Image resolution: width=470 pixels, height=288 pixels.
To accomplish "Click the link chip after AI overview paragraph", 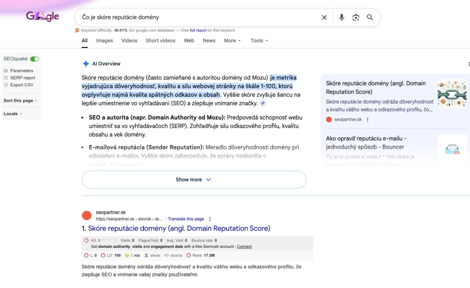I will pyautogui.click(x=263, y=103).
